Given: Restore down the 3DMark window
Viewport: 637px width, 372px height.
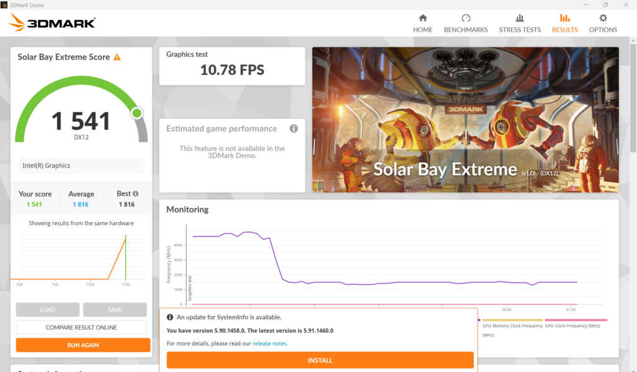Looking at the screenshot, I should click(605, 5).
